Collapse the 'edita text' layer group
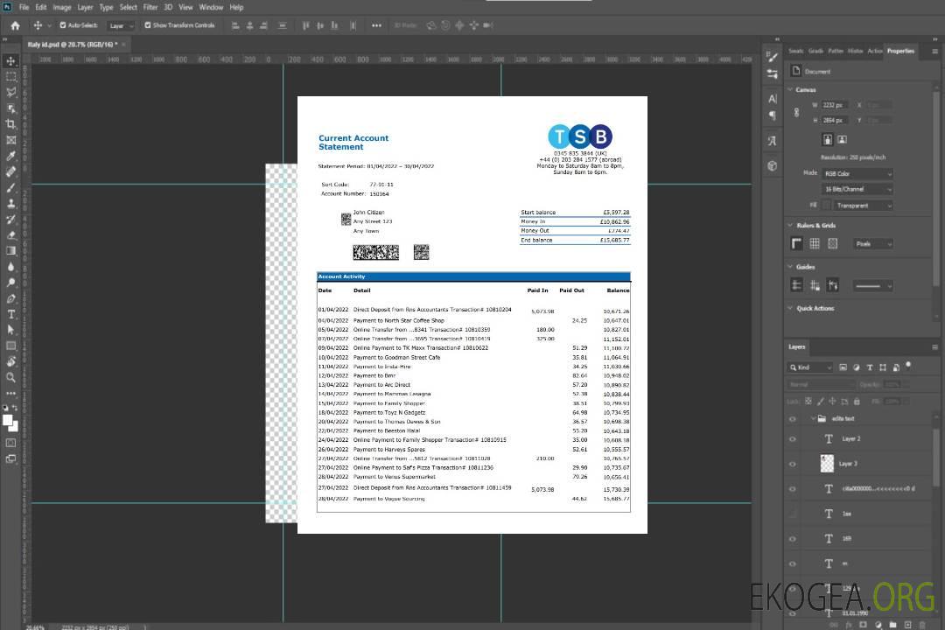Viewport: 945px width, 630px height. coord(812,418)
